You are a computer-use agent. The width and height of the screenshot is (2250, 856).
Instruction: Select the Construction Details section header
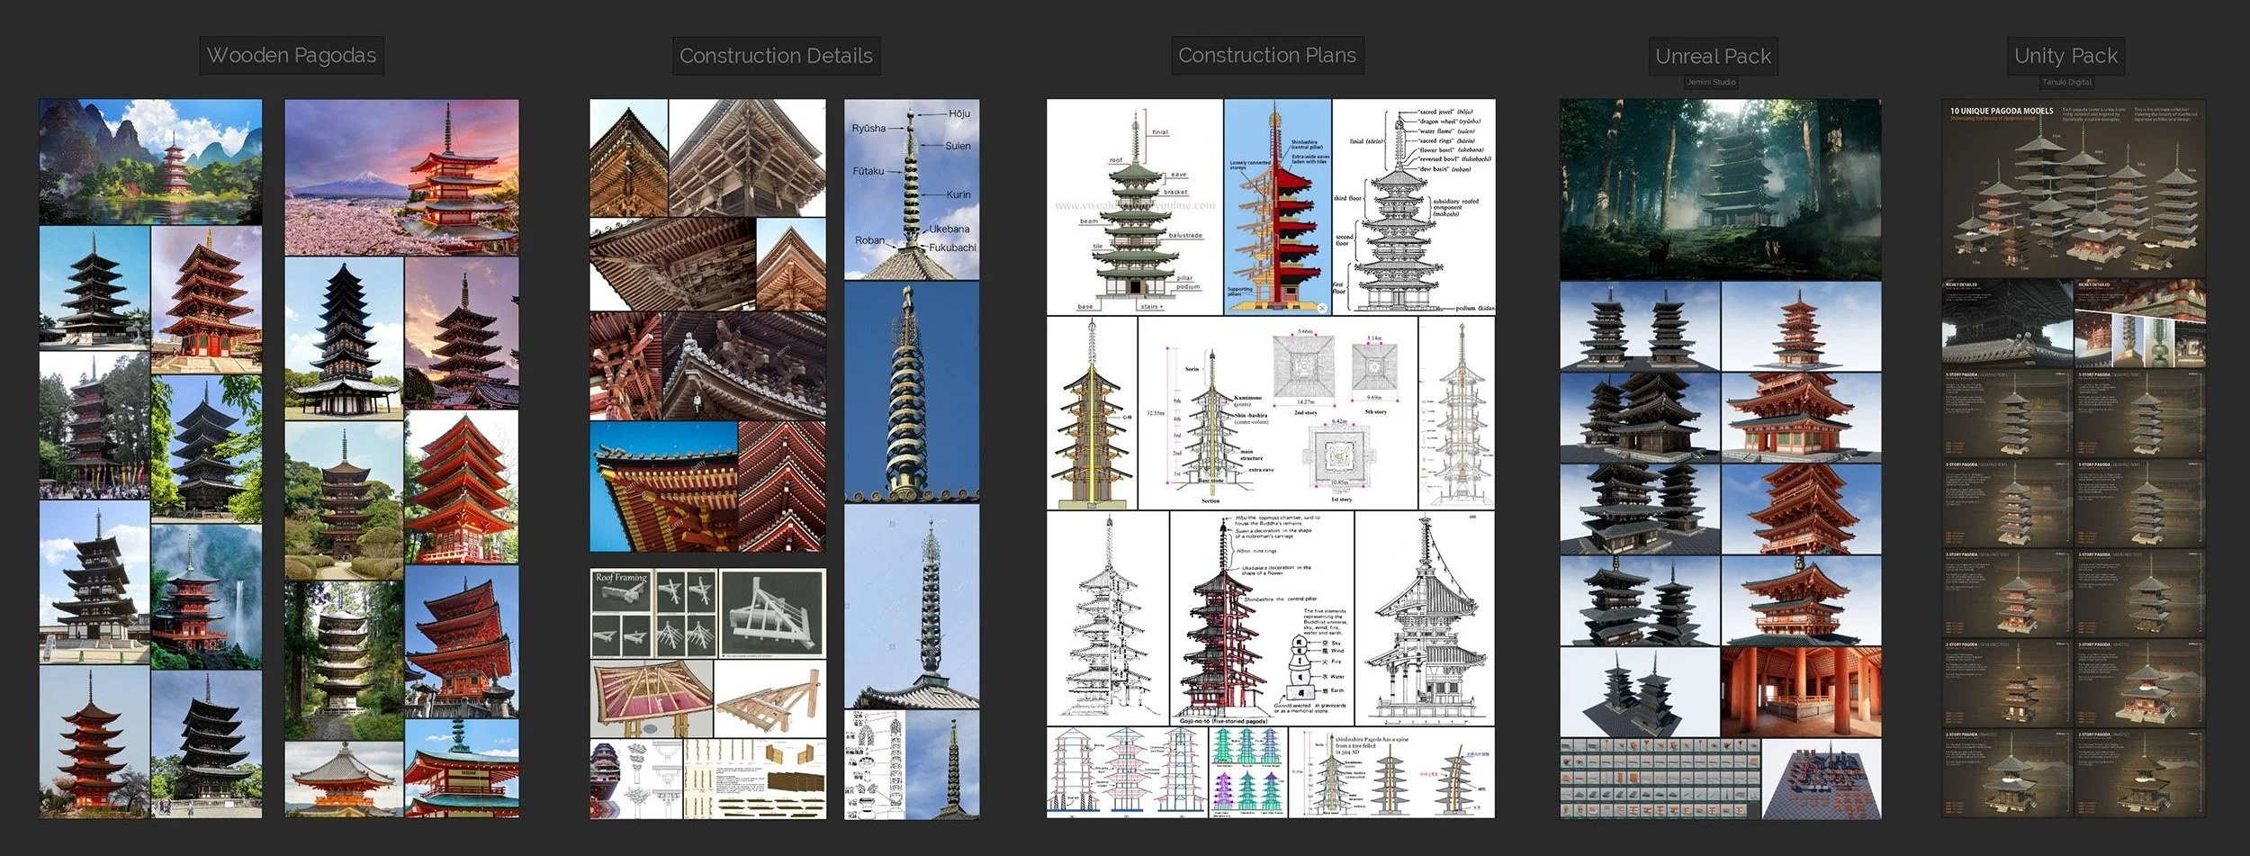(776, 56)
